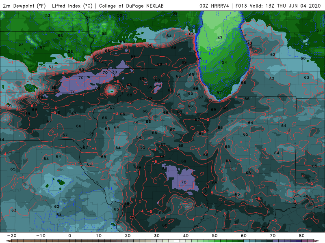Click the "2m Dewpoint (°F)" title text
This screenshot has width=325, height=243.
[x=24, y=6]
